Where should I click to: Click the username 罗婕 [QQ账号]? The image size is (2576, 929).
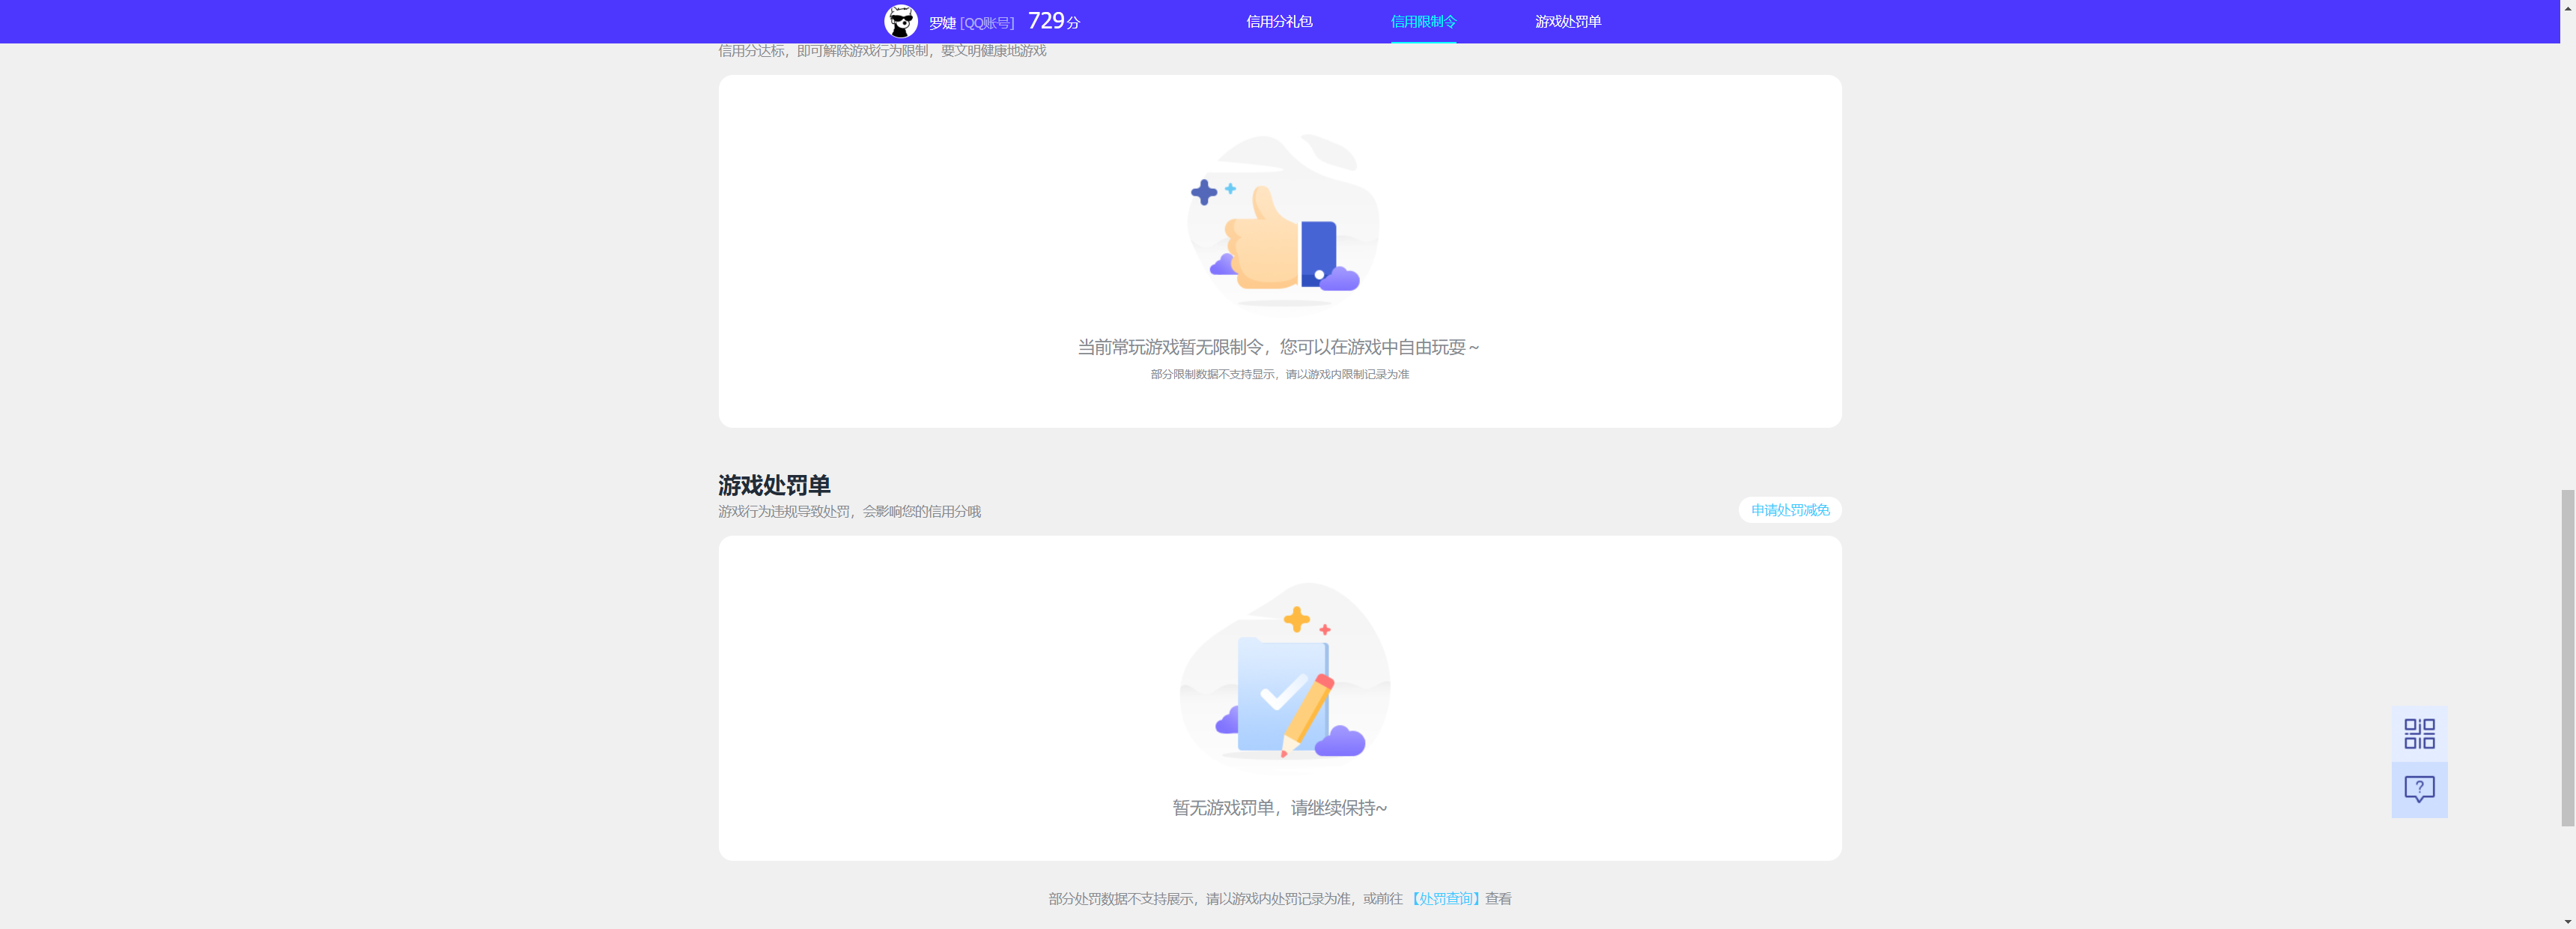click(971, 22)
